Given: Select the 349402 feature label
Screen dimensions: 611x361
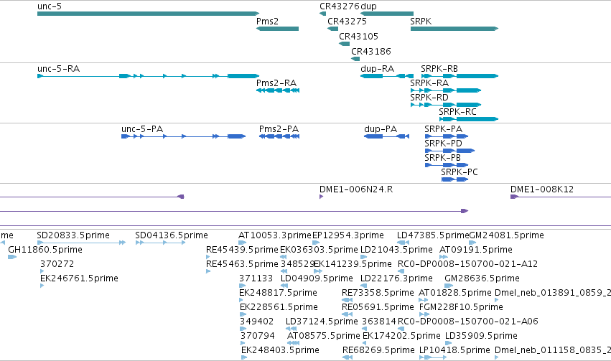Looking at the screenshot, I should click(x=257, y=322).
